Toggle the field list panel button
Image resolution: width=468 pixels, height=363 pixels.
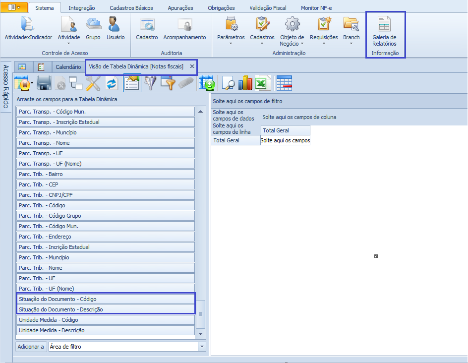[132, 83]
